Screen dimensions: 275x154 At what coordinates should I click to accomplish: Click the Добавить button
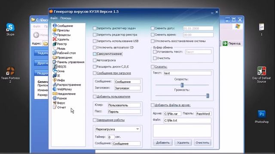pyautogui.click(x=163, y=142)
